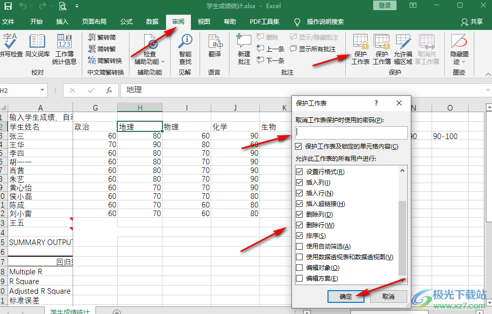Open the Thesaurus (同义词库) tool
The image size is (492, 314).
tap(38, 47)
